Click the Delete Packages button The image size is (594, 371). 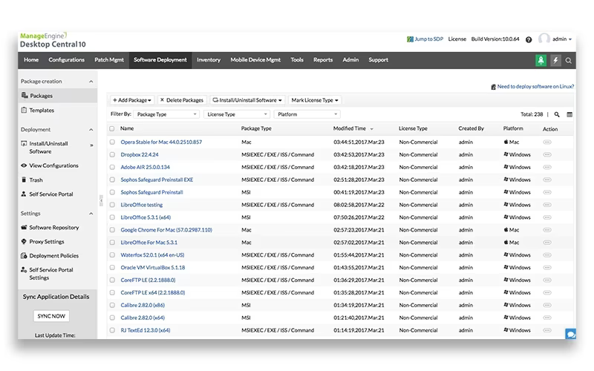pyautogui.click(x=182, y=100)
